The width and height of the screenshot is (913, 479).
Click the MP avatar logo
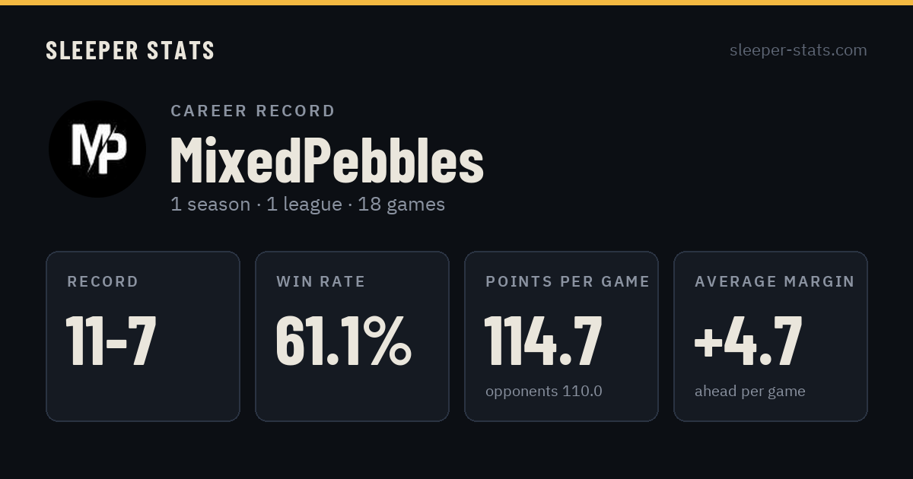pos(97,149)
